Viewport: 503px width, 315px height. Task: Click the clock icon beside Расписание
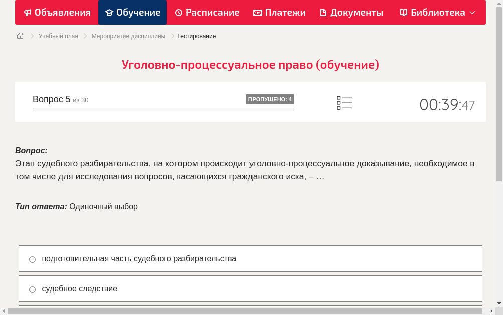pos(178,12)
